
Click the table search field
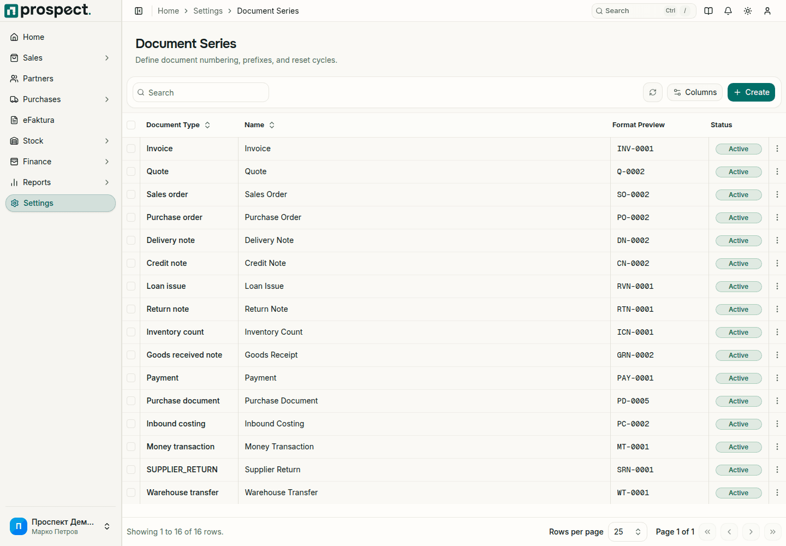(201, 92)
